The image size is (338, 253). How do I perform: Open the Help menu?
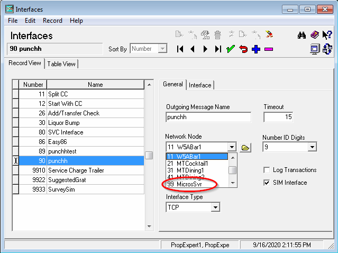point(76,21)
